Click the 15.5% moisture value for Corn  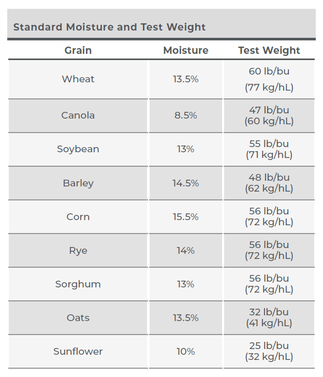click(x=185, y=216)
